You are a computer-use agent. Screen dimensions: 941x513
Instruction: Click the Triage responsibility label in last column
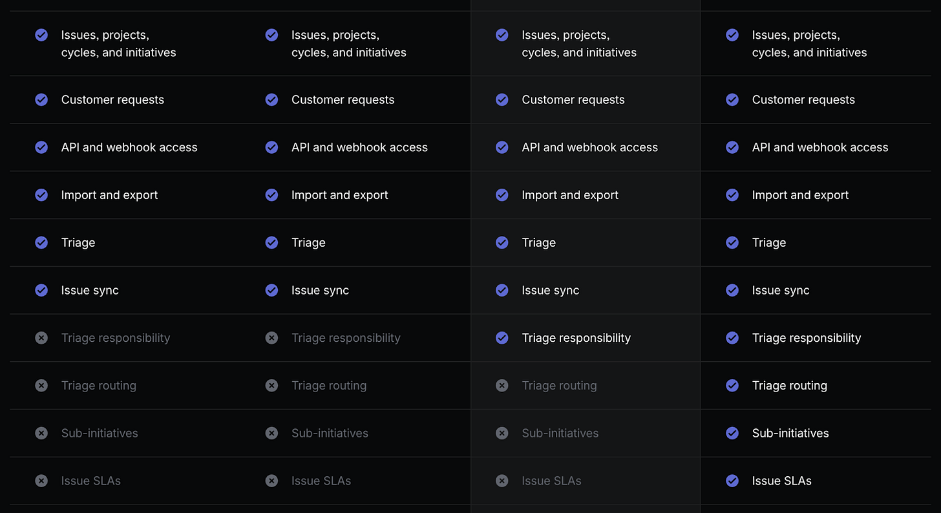[x=806, y=338]
